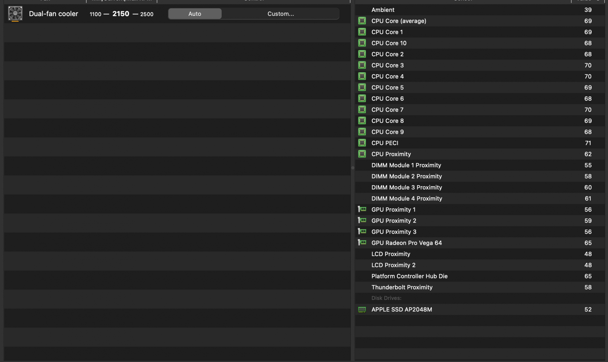Select Platform Controller Hub Die row

pos(409,276)
